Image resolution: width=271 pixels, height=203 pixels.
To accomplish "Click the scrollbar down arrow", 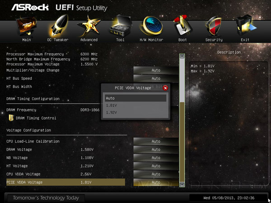I will tap(182, 185).
